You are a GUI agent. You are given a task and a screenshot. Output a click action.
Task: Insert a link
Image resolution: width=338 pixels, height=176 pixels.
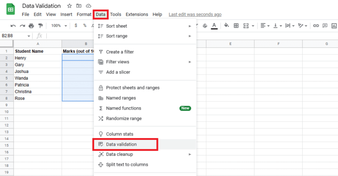click(x=316, y=26)
